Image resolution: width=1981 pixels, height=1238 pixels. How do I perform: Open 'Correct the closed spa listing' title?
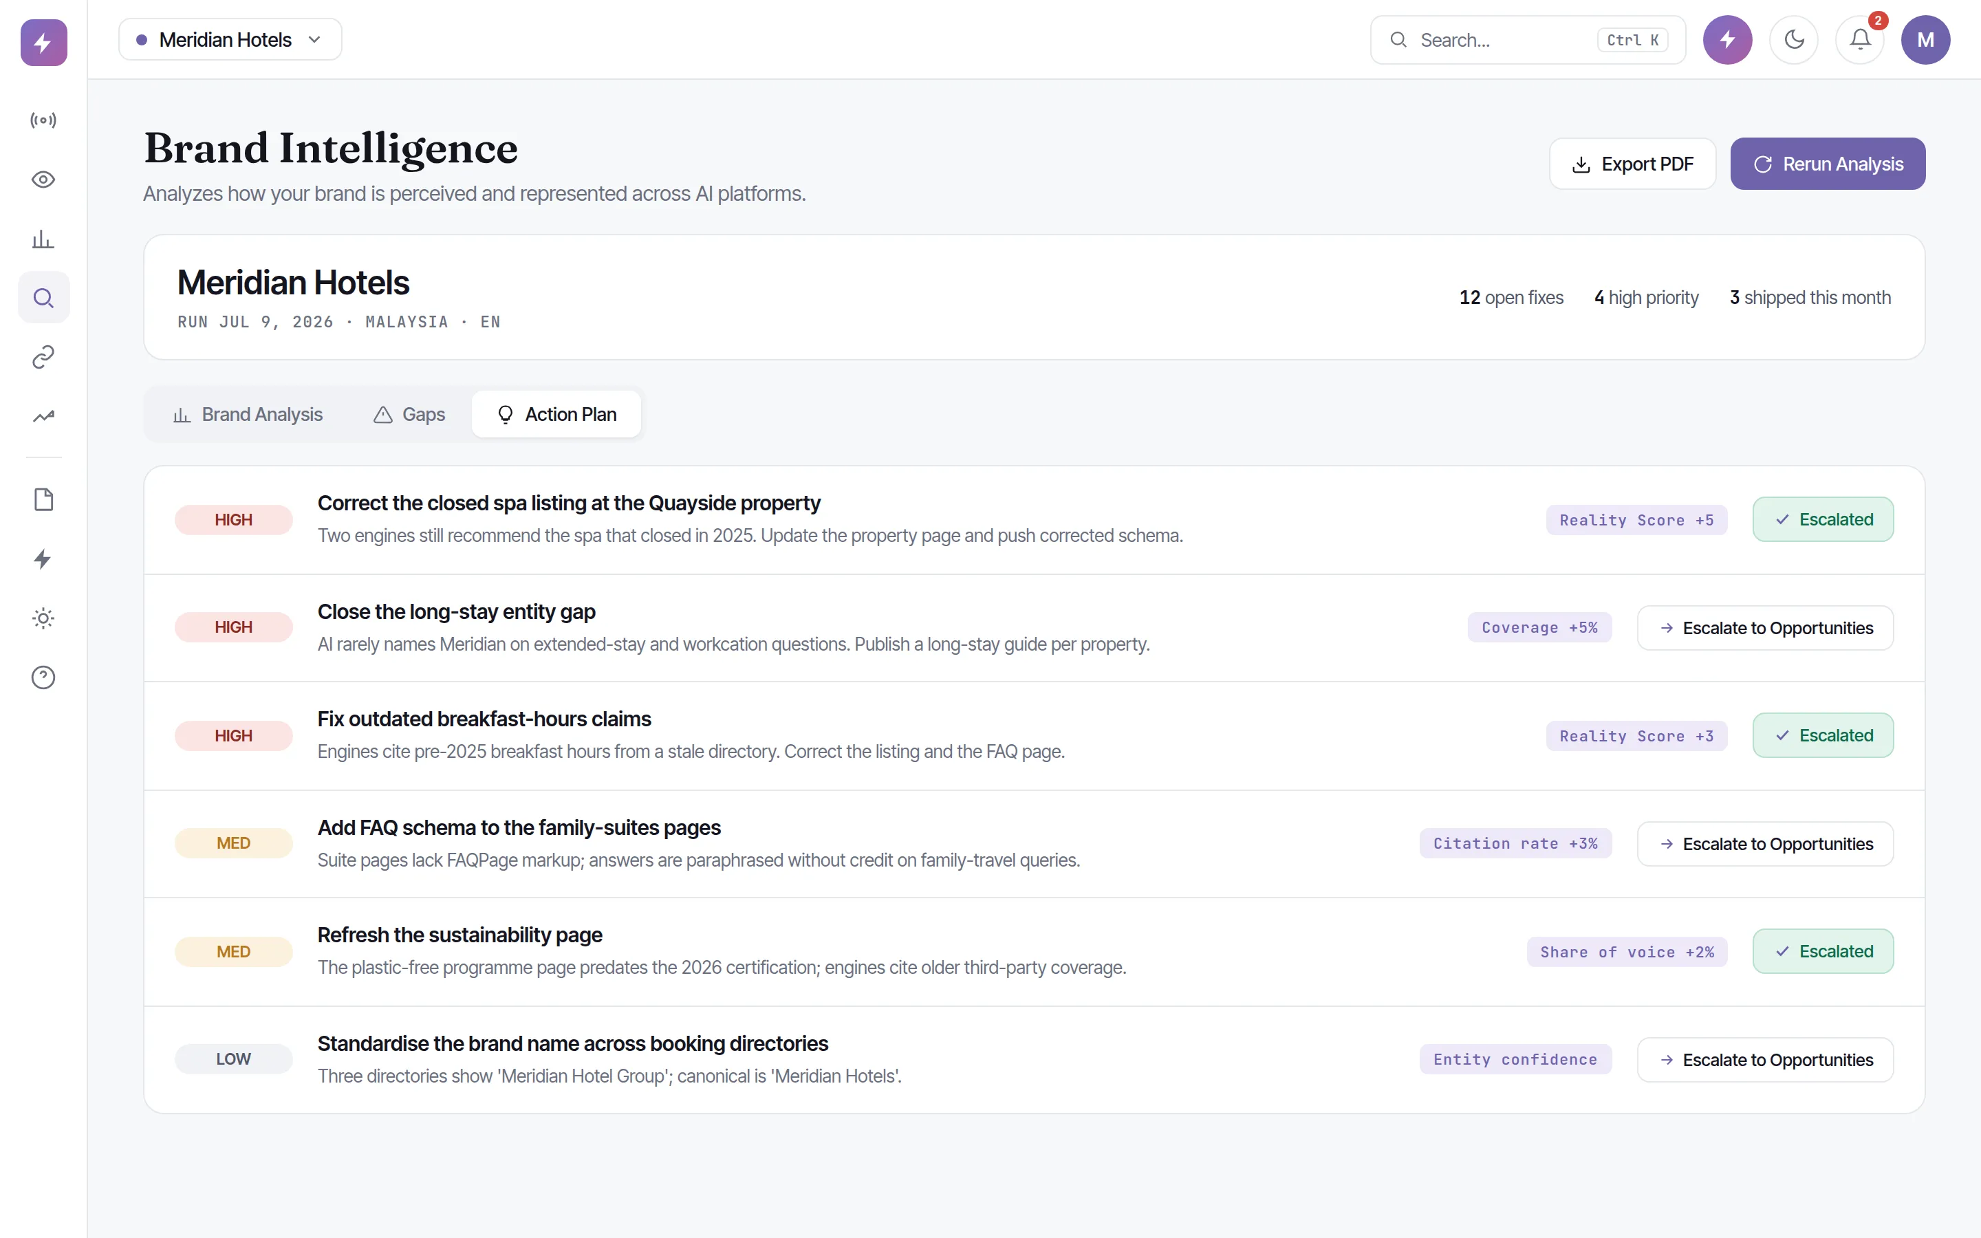tap(569, 503)
